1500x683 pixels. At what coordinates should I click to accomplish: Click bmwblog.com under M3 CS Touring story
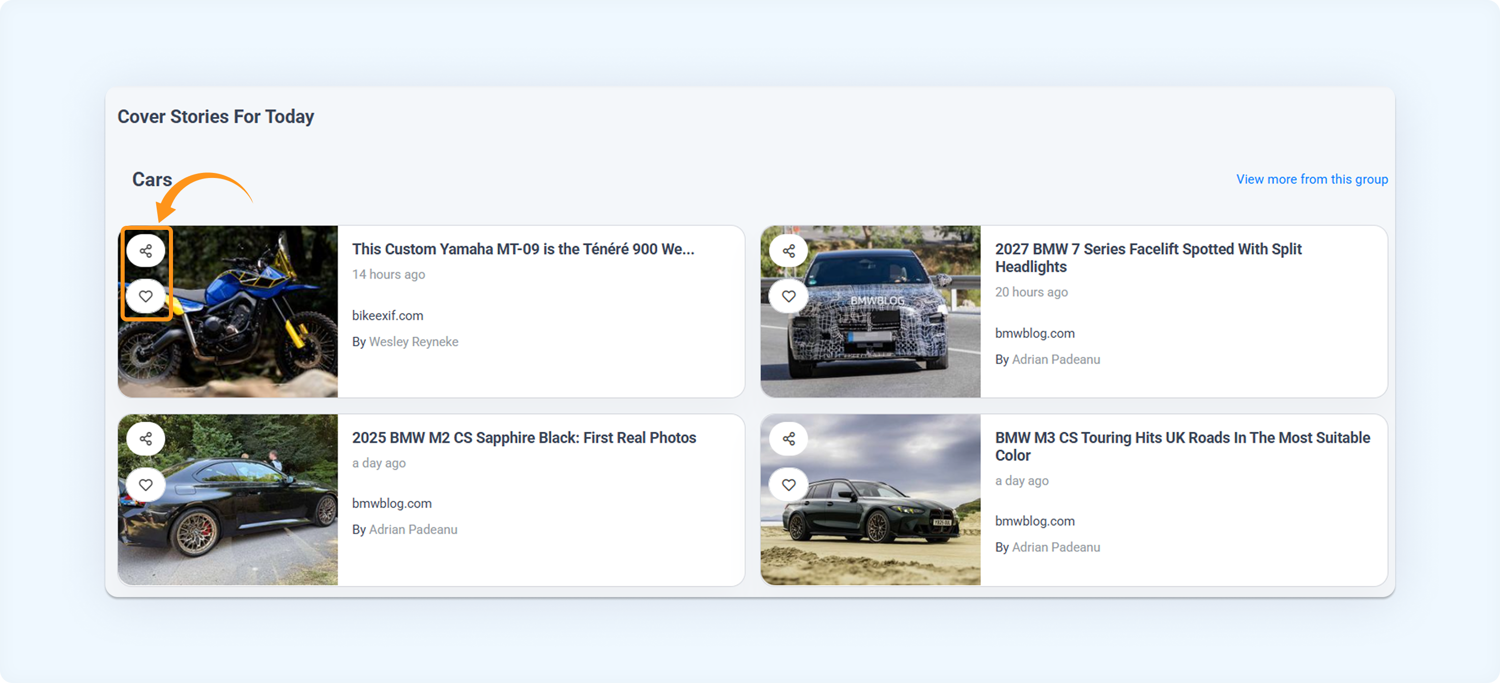coord(1034,521)
